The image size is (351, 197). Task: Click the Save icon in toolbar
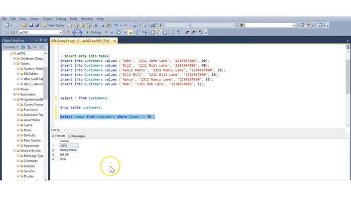point(31,25)
